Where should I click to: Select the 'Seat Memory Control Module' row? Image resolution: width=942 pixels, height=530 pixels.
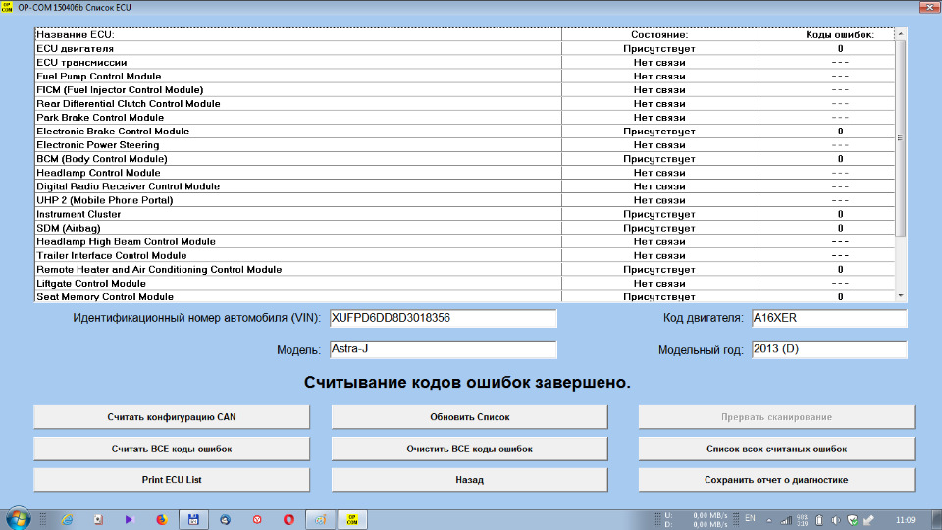465,296
